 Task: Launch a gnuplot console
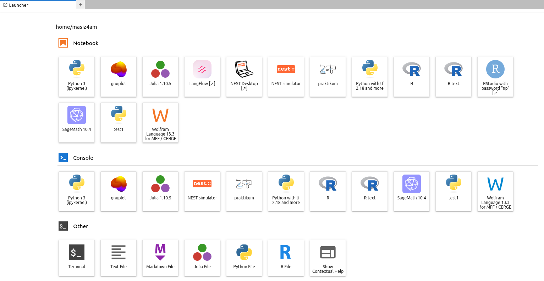[x=119, y=191]
